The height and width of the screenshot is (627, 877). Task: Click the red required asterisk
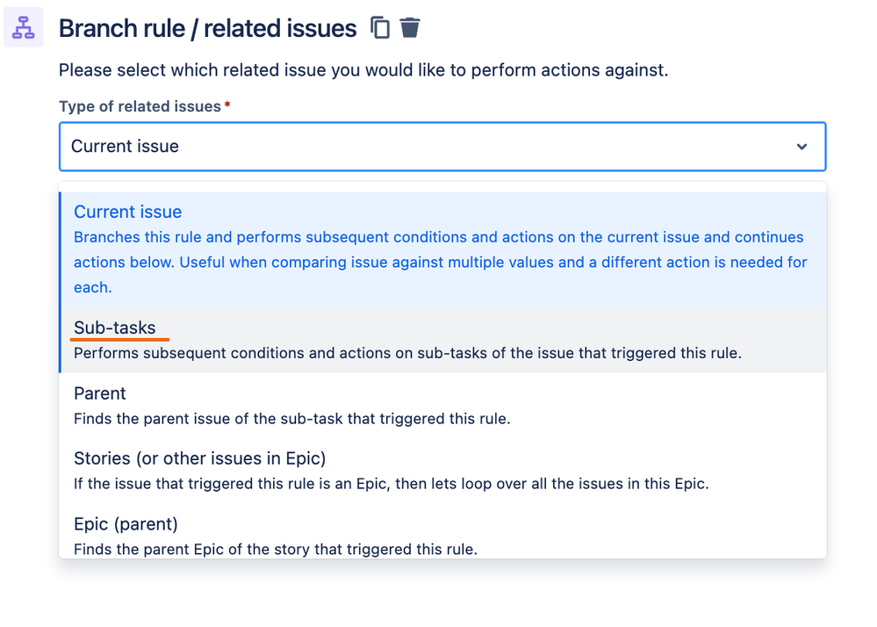[x=227, y=104]
